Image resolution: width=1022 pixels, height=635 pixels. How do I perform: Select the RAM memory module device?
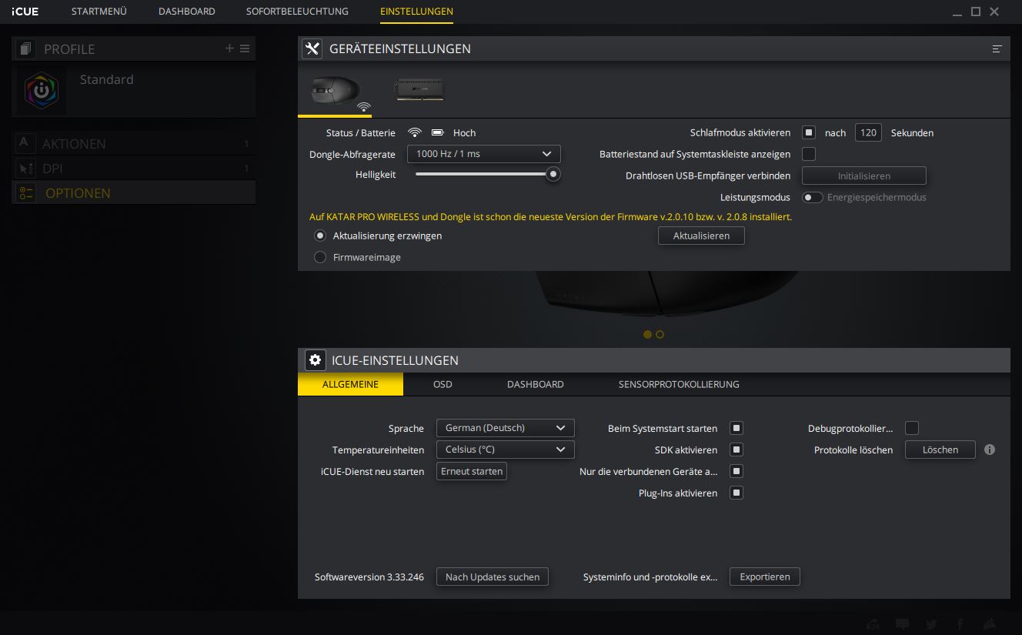[419, 90]
